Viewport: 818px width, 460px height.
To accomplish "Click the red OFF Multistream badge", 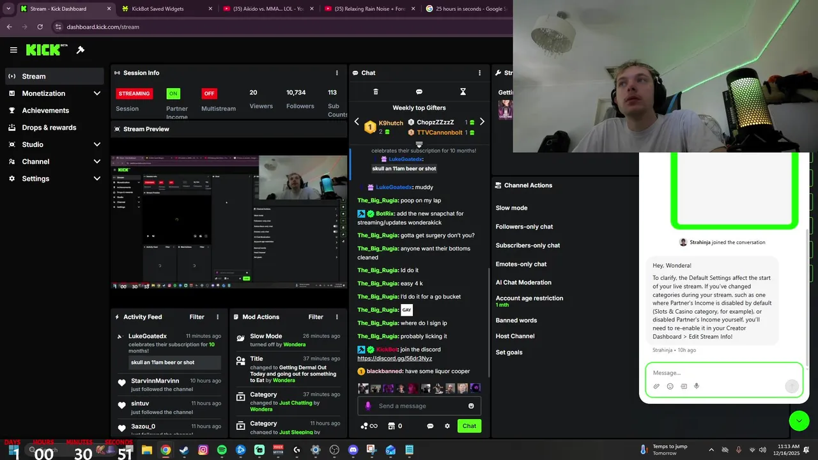I will tap(209, 93).
